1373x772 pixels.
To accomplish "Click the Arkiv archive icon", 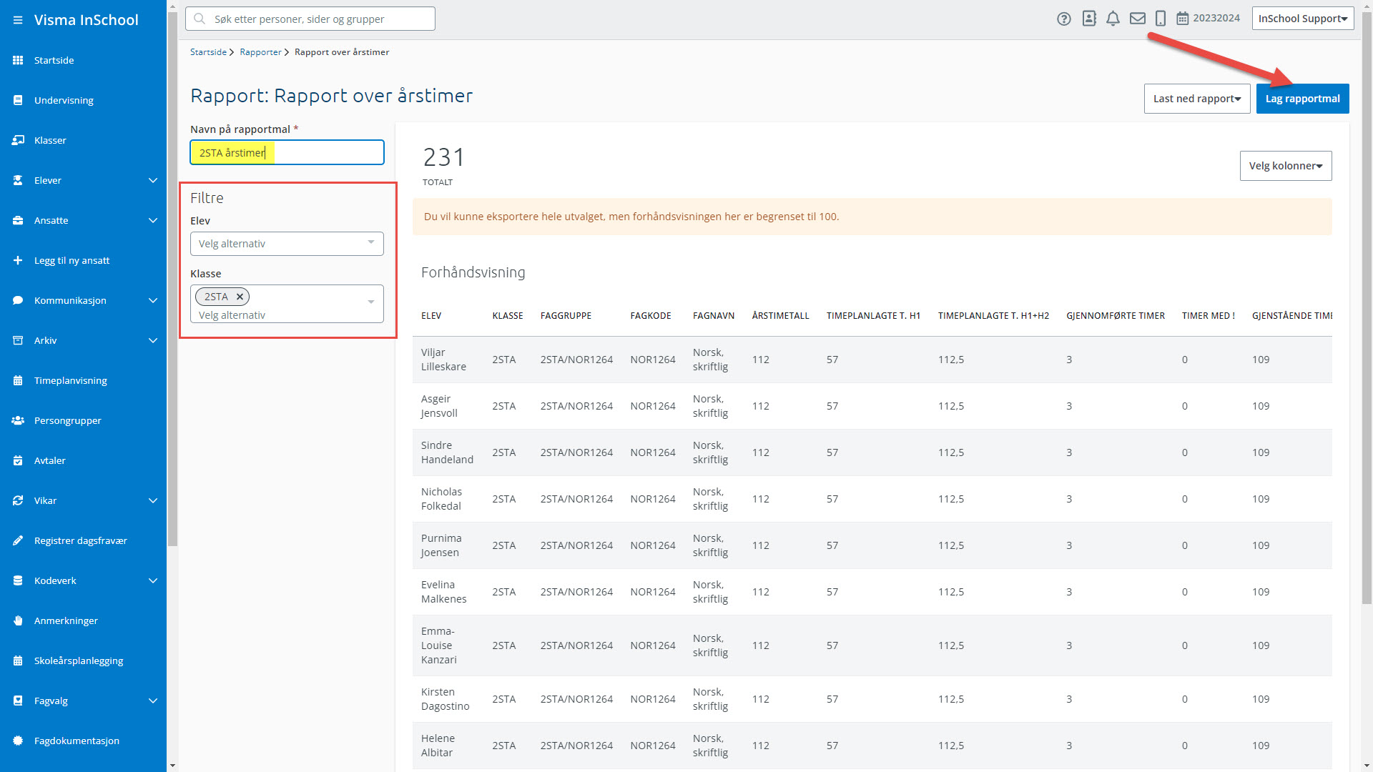I will (18, 340).
